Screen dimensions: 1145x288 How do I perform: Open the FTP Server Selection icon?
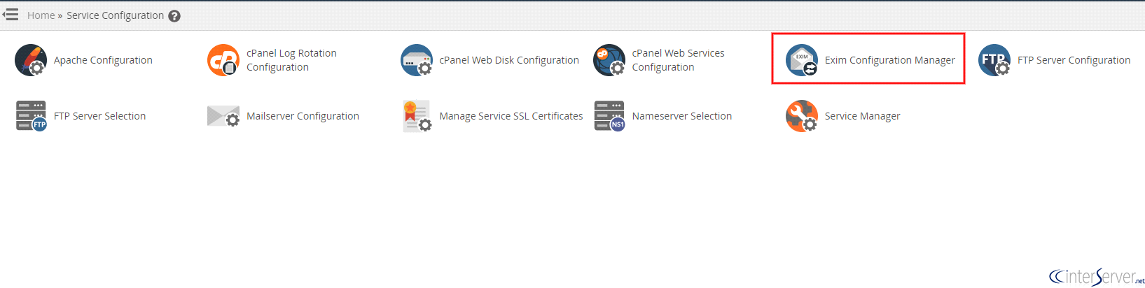pos(31,116)
